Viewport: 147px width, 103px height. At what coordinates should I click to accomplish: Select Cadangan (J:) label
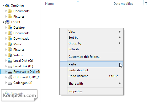[x=23, y=83]
